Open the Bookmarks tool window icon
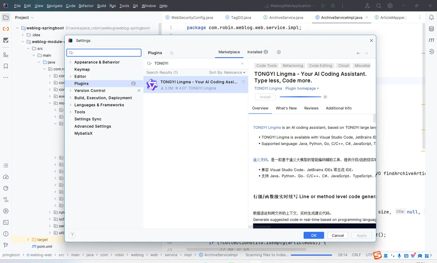437x263 pixels. pos(6,66)
